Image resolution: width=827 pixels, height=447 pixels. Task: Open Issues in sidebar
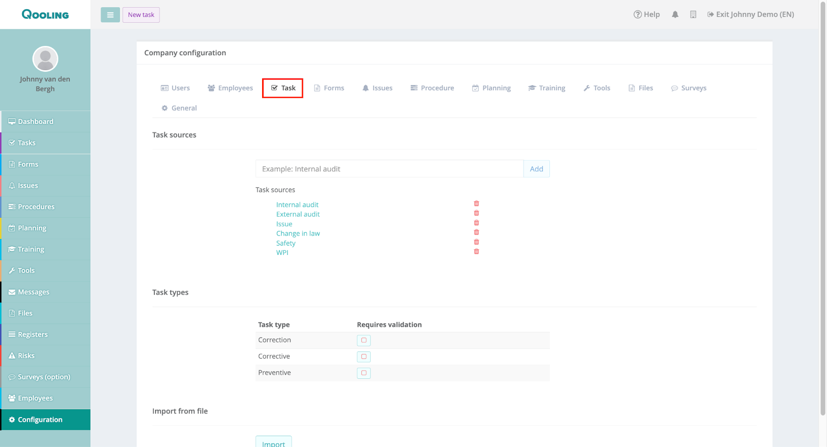[45, 185]
